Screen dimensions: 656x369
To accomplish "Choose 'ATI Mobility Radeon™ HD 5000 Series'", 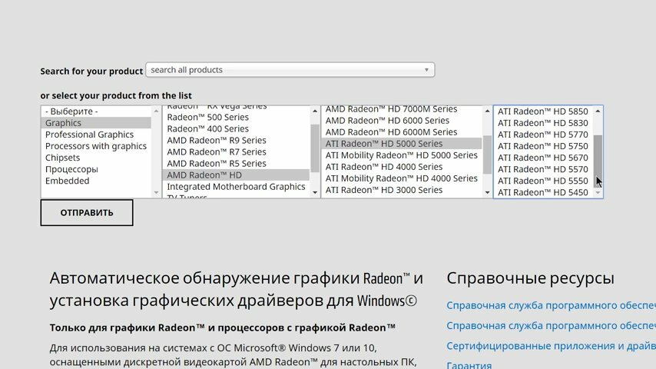I will (402, 155).
